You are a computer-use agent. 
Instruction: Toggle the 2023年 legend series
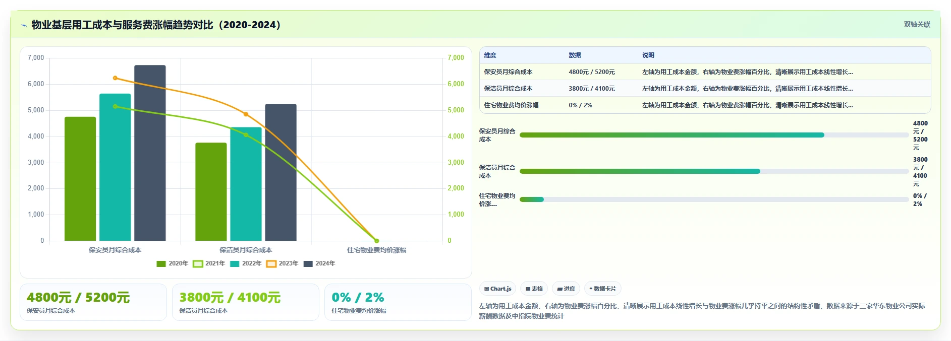pos(283,263)
